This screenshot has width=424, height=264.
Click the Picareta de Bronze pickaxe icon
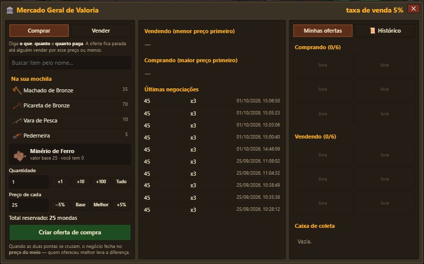click(17, 105)
